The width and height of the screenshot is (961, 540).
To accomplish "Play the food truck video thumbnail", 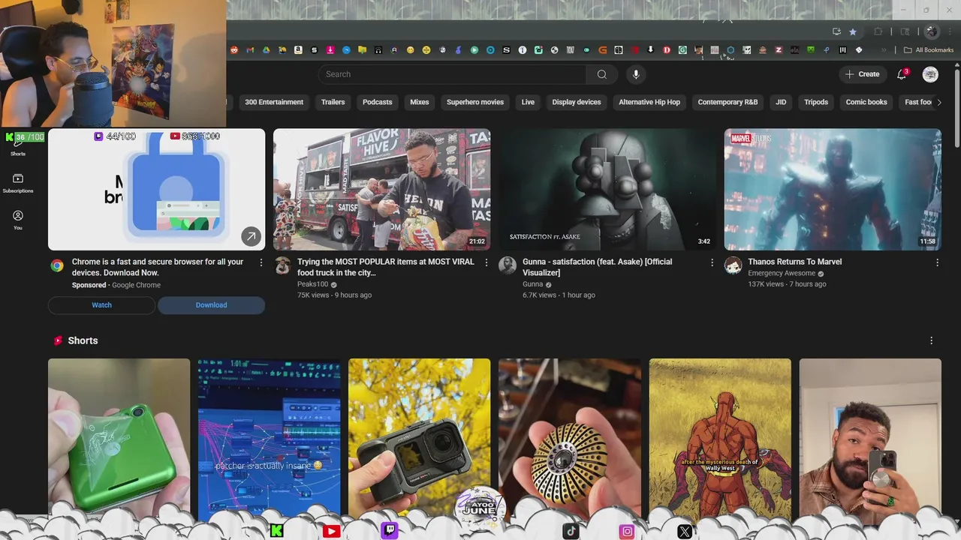I will point(381,190).
